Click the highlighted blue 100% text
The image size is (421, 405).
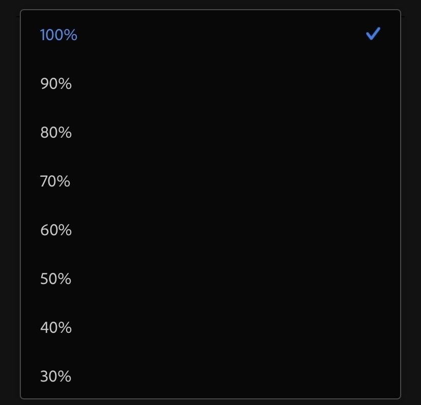click(x=58, y=35)
